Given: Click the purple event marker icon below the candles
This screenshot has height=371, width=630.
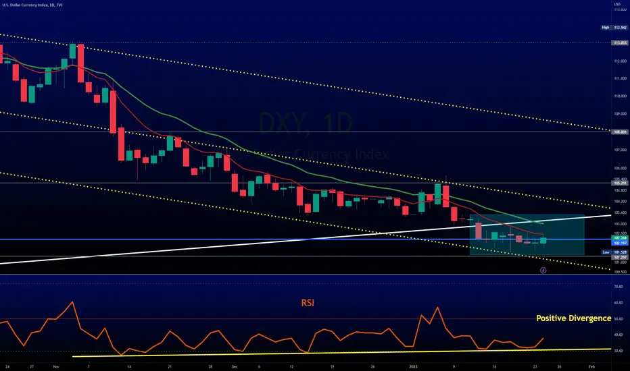Looking at the screenshot, I should [x=543, y=270].
